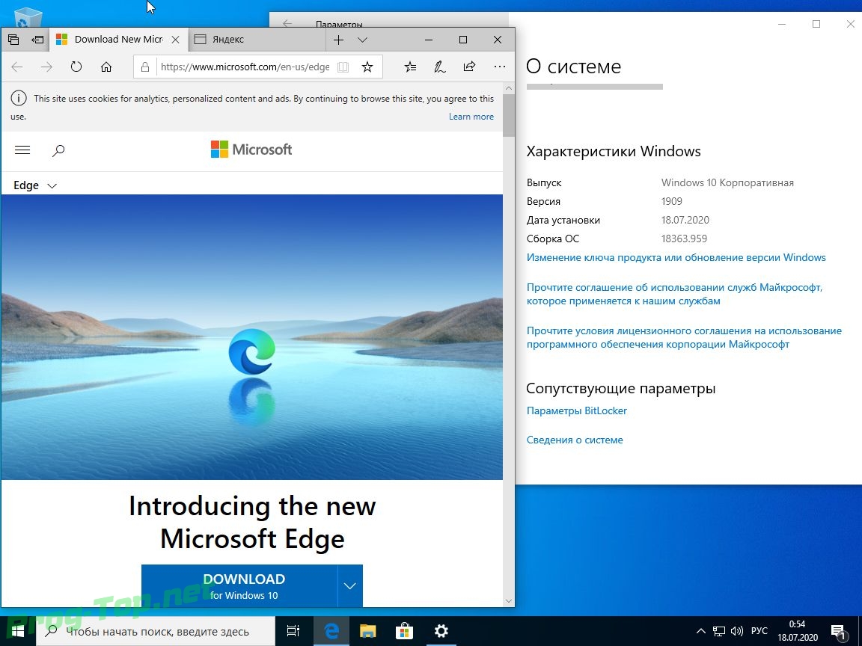Viewport: 862px width, 646px height.
Task: Open Recycle Bin on desktop
Action: [x=28, y=16]
